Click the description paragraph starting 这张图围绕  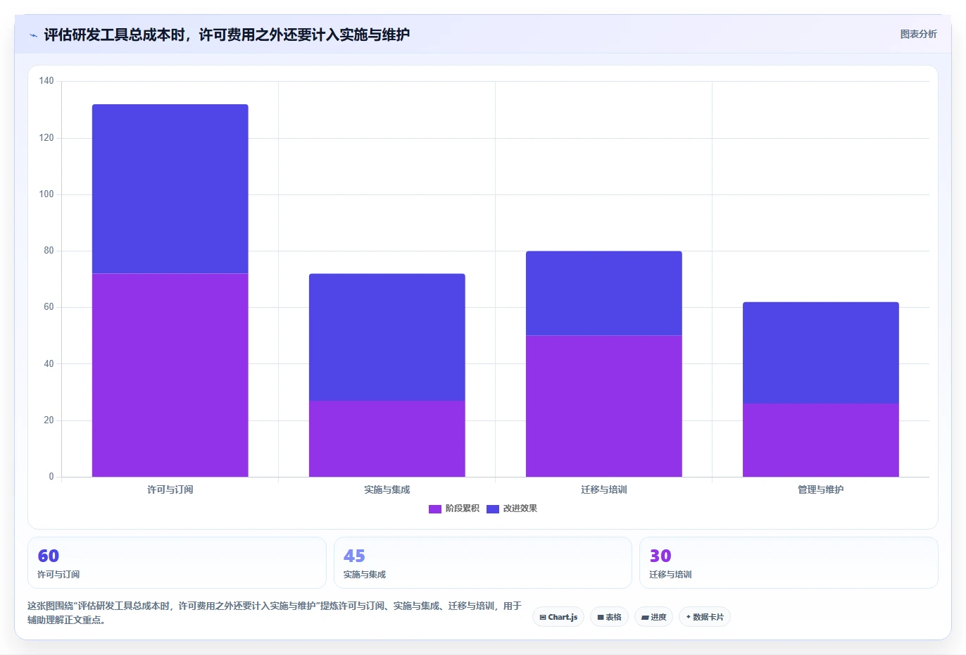tap(275, 613)
